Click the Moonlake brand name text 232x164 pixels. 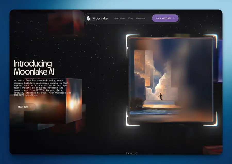pos(100,18)
